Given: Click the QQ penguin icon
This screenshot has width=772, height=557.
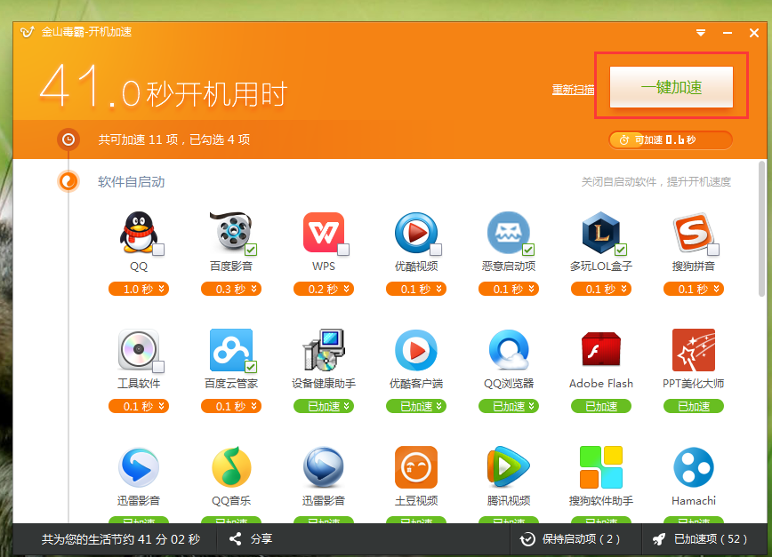Looking at the screenshot, I should (139, 232).
